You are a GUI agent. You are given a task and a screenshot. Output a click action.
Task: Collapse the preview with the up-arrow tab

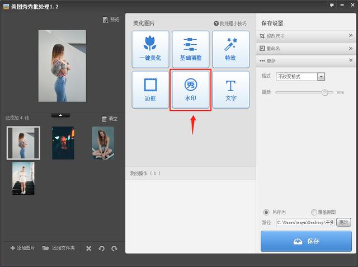pos(60,115)
